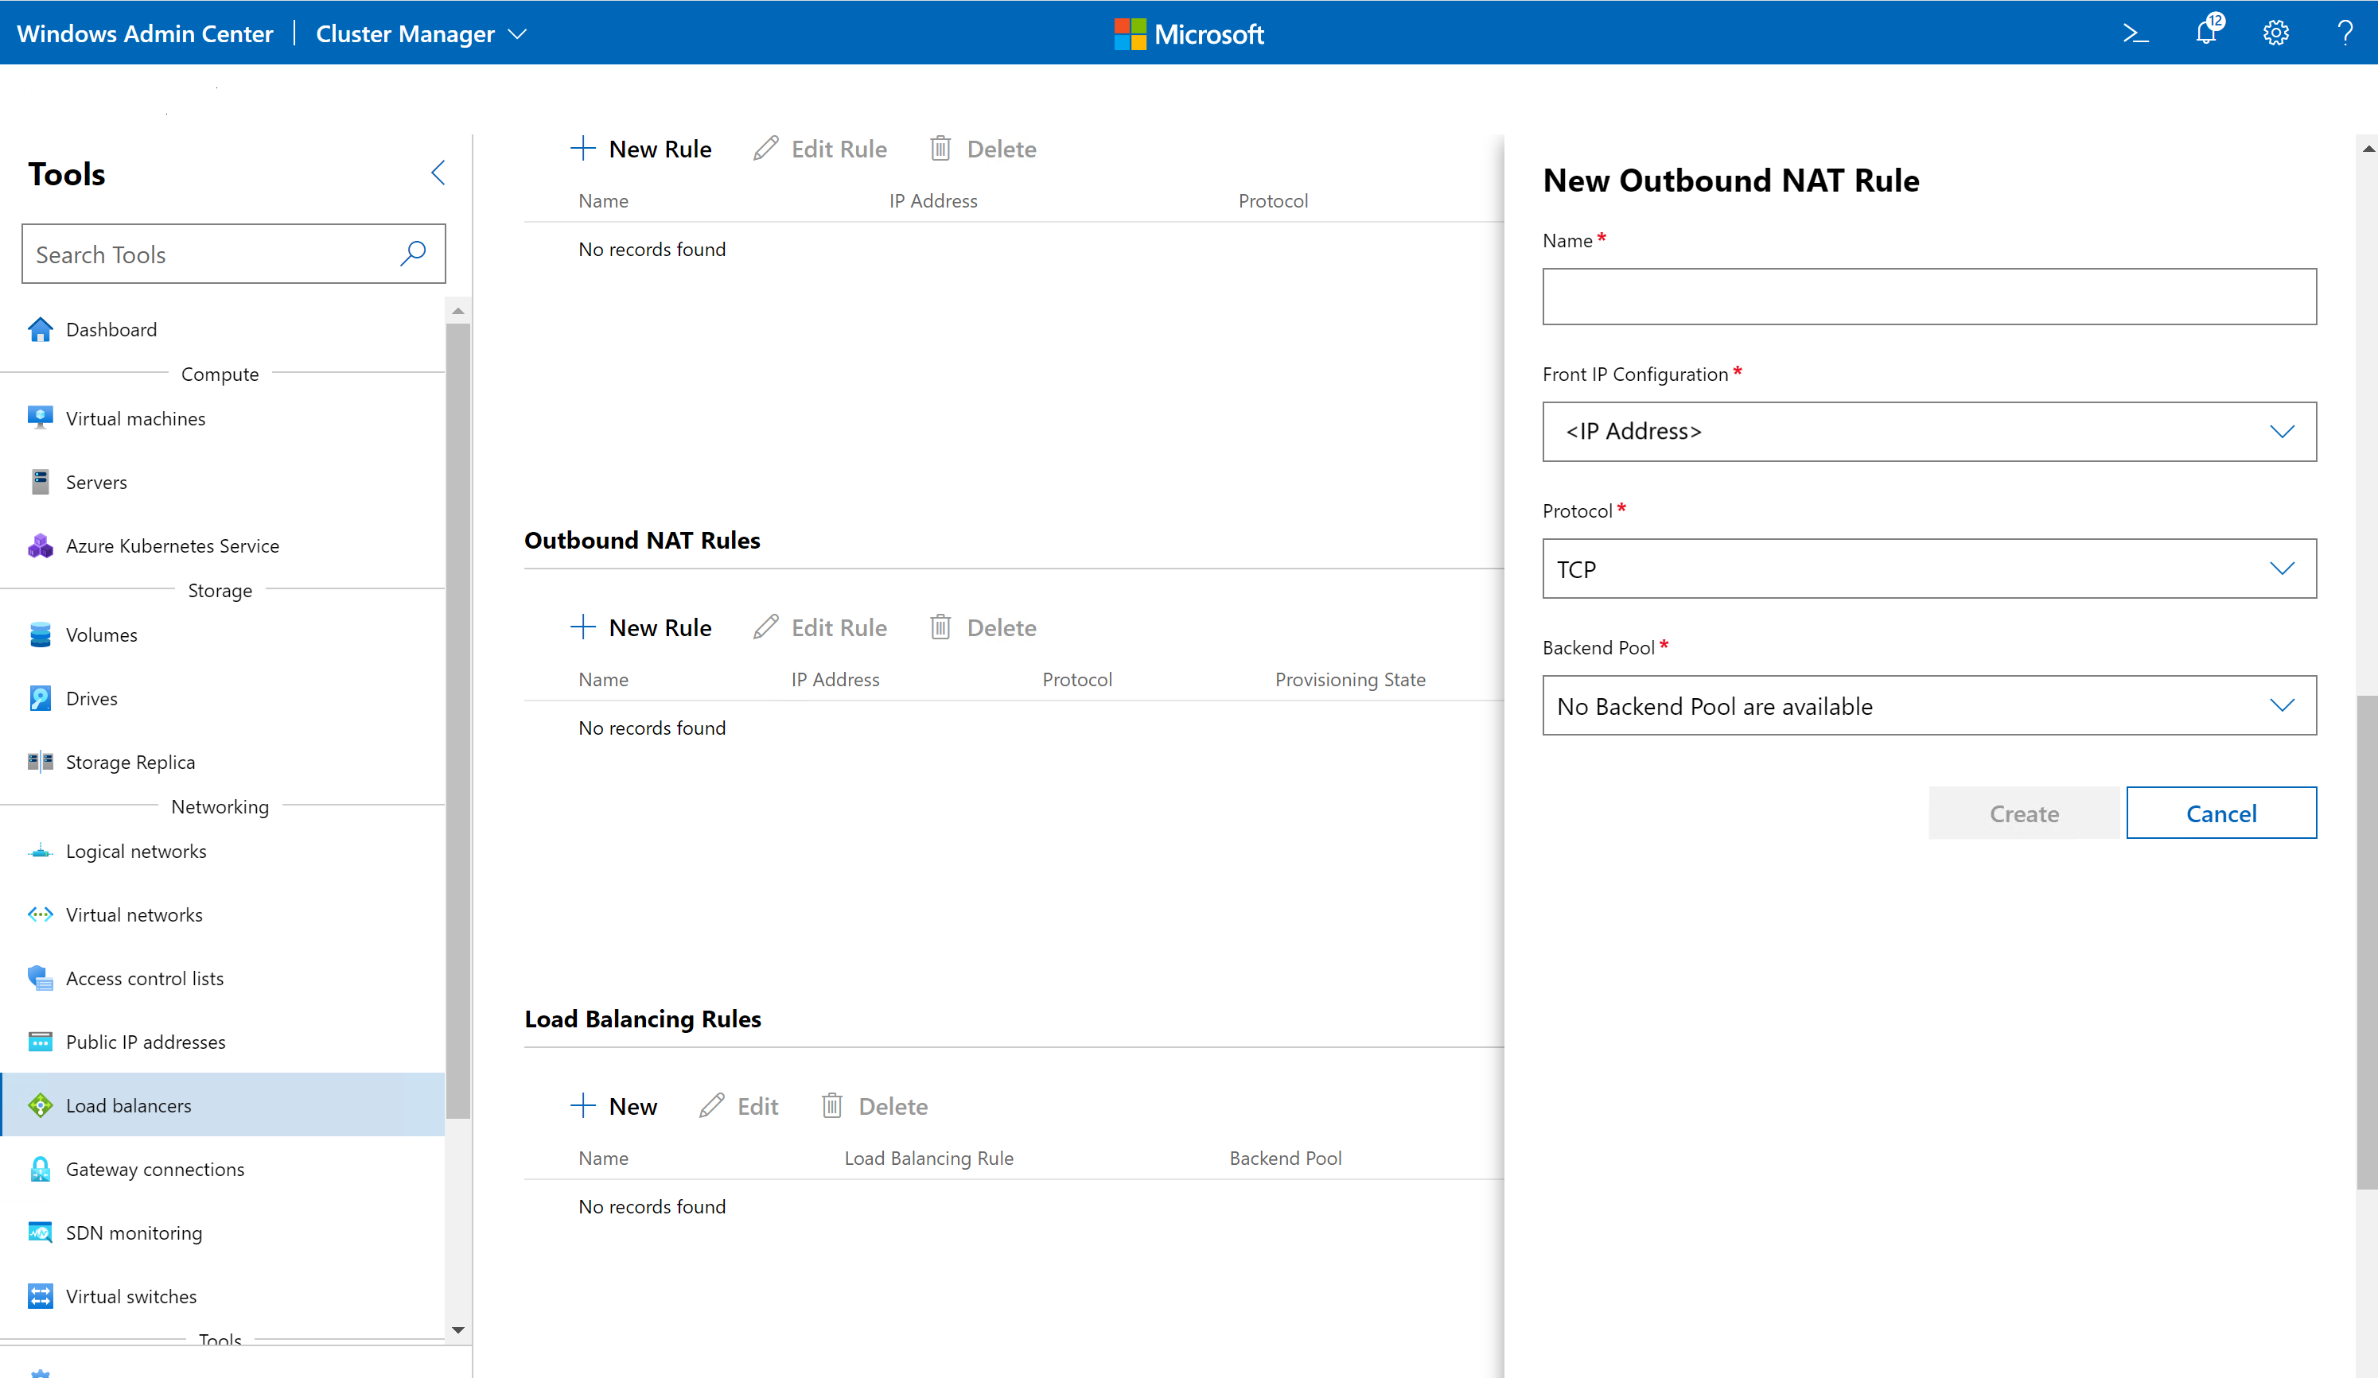Click the search magnifier icon in Tools
This screenshot has width=2378, height=1378.
coord(414,254)
